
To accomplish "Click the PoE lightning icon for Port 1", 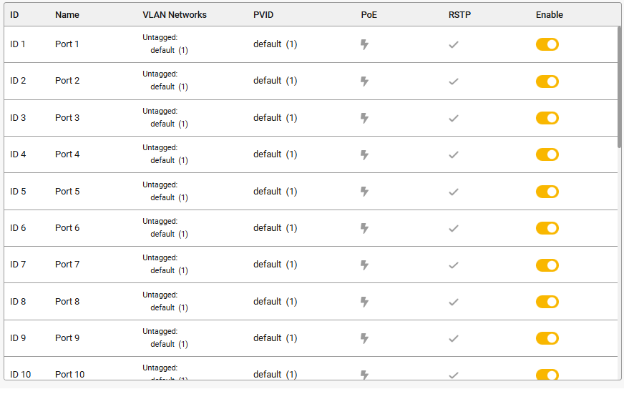I will tap(364, 44).
